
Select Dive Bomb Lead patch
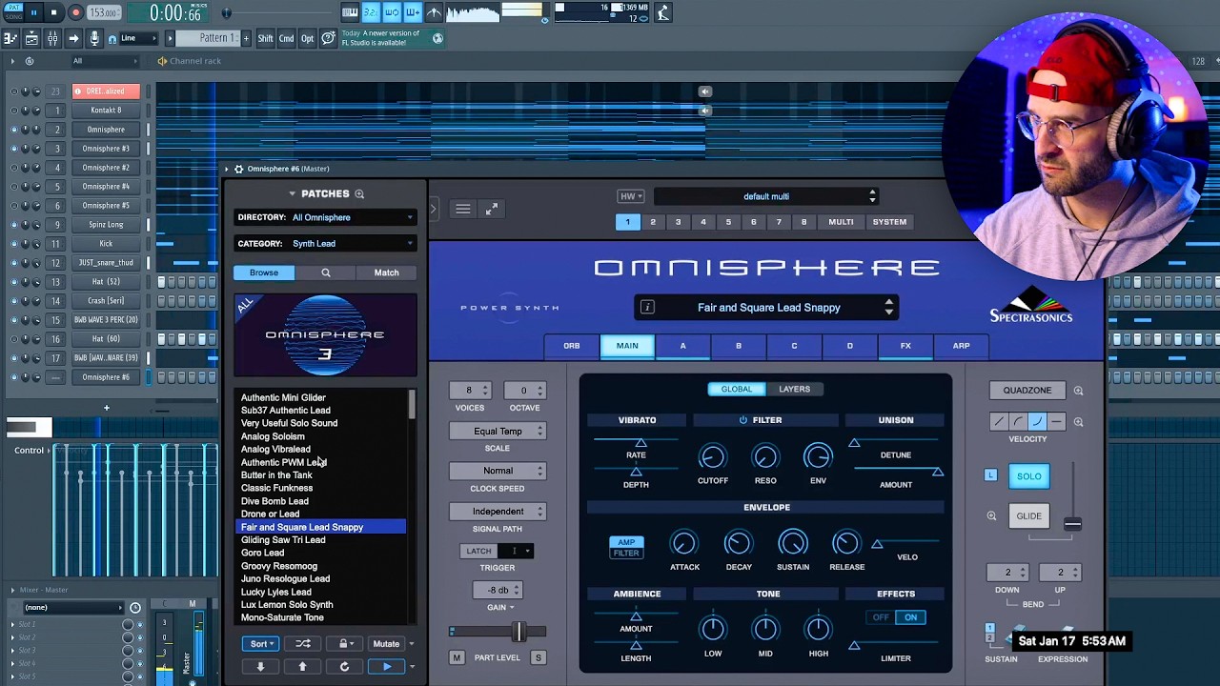click(274, 501)
